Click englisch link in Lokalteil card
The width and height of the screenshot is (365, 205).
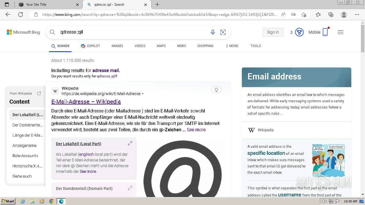[86, 154]
